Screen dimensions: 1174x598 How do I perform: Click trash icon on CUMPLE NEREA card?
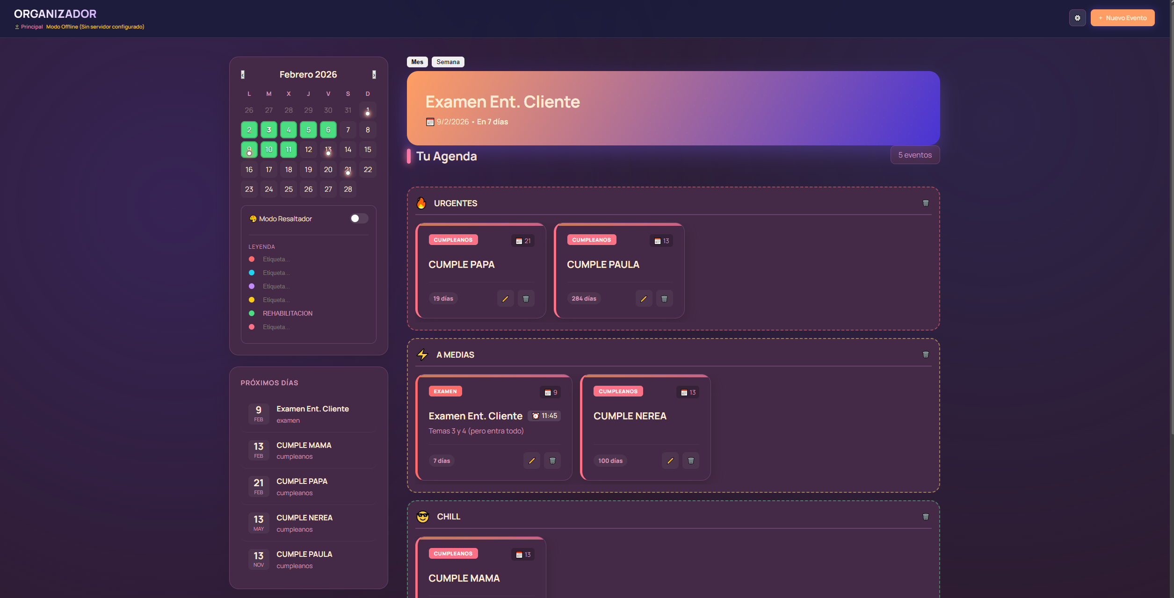click(x=690, y=461)
